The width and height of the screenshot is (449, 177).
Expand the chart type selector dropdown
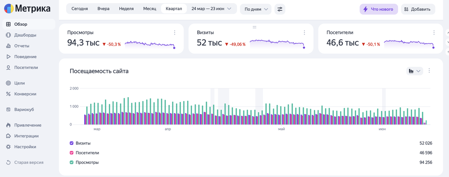415,71
